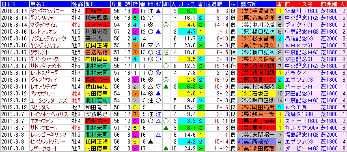Image resolution: width=347 pixels, height=152 pixels.
Task: Click jockey cell 松若風馬
Action: [97, 18]
